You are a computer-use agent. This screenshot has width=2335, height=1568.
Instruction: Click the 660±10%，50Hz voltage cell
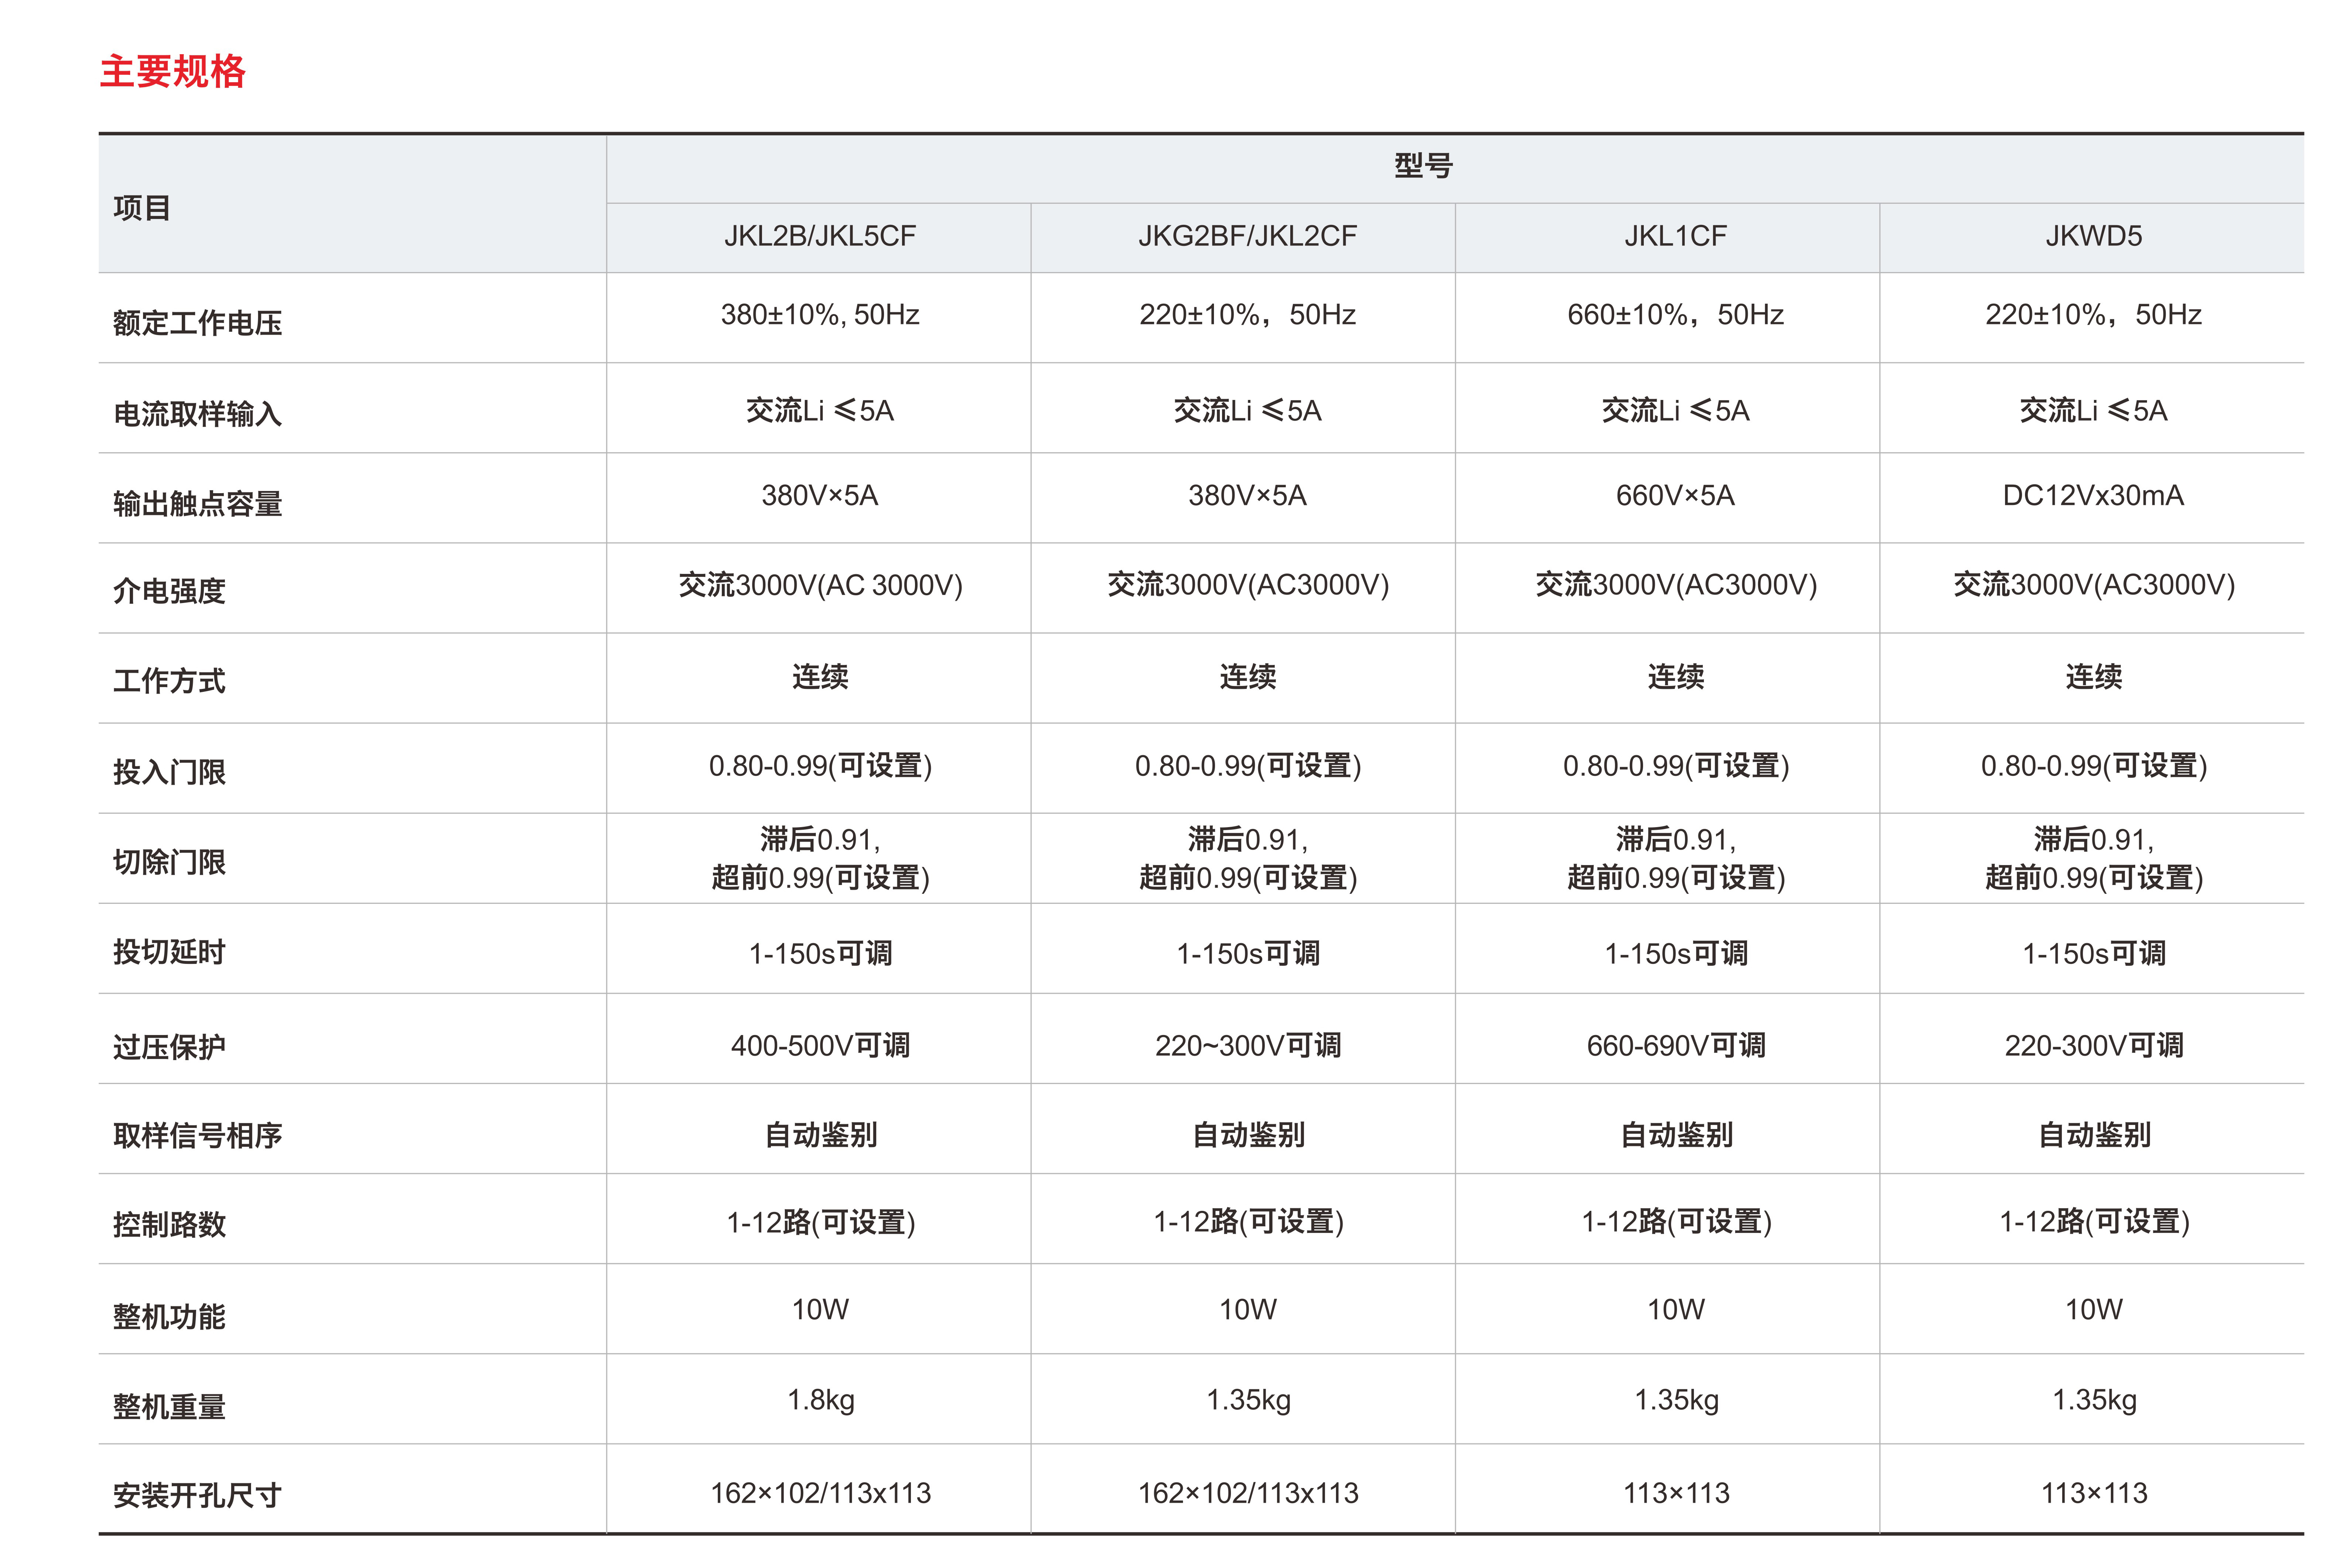pyautogui.click(x=1675, y=315)
